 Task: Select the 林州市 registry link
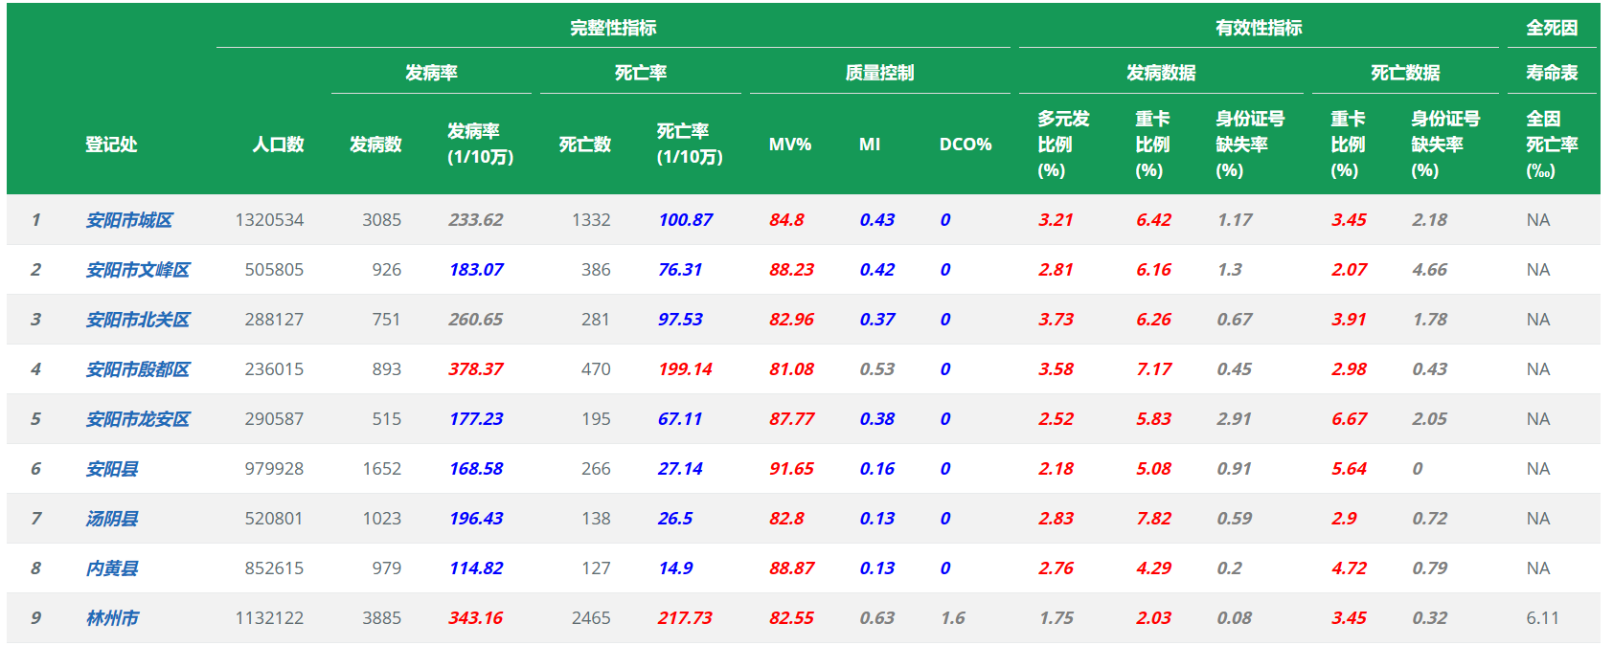[x=112, y=618]
